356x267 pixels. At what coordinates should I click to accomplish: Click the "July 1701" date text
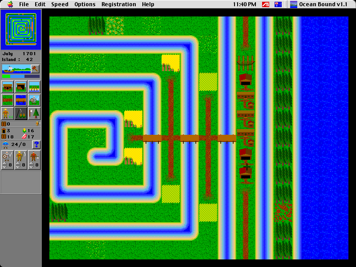pos(19,54)
